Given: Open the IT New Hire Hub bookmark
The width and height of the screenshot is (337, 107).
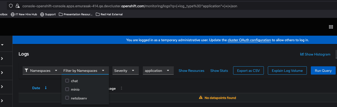Looking at the screenshot, I should pos(24,14).
